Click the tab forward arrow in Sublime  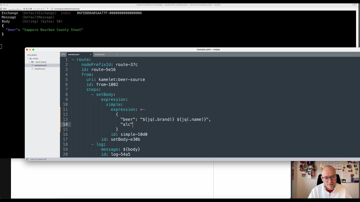pyautogui.click(x=64, y=54)
